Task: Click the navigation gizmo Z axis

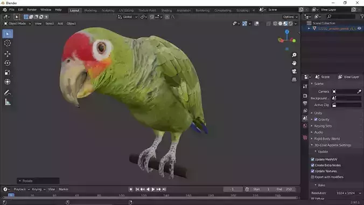Action: click(287, 32)
